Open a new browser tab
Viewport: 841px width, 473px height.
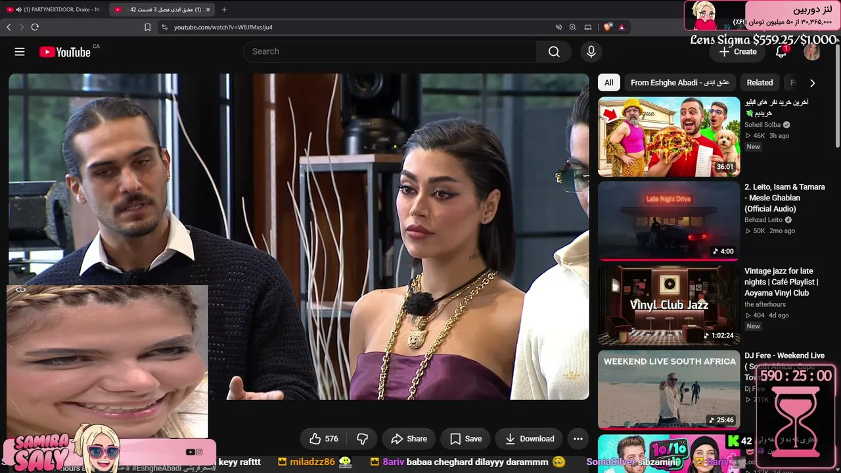224,9
